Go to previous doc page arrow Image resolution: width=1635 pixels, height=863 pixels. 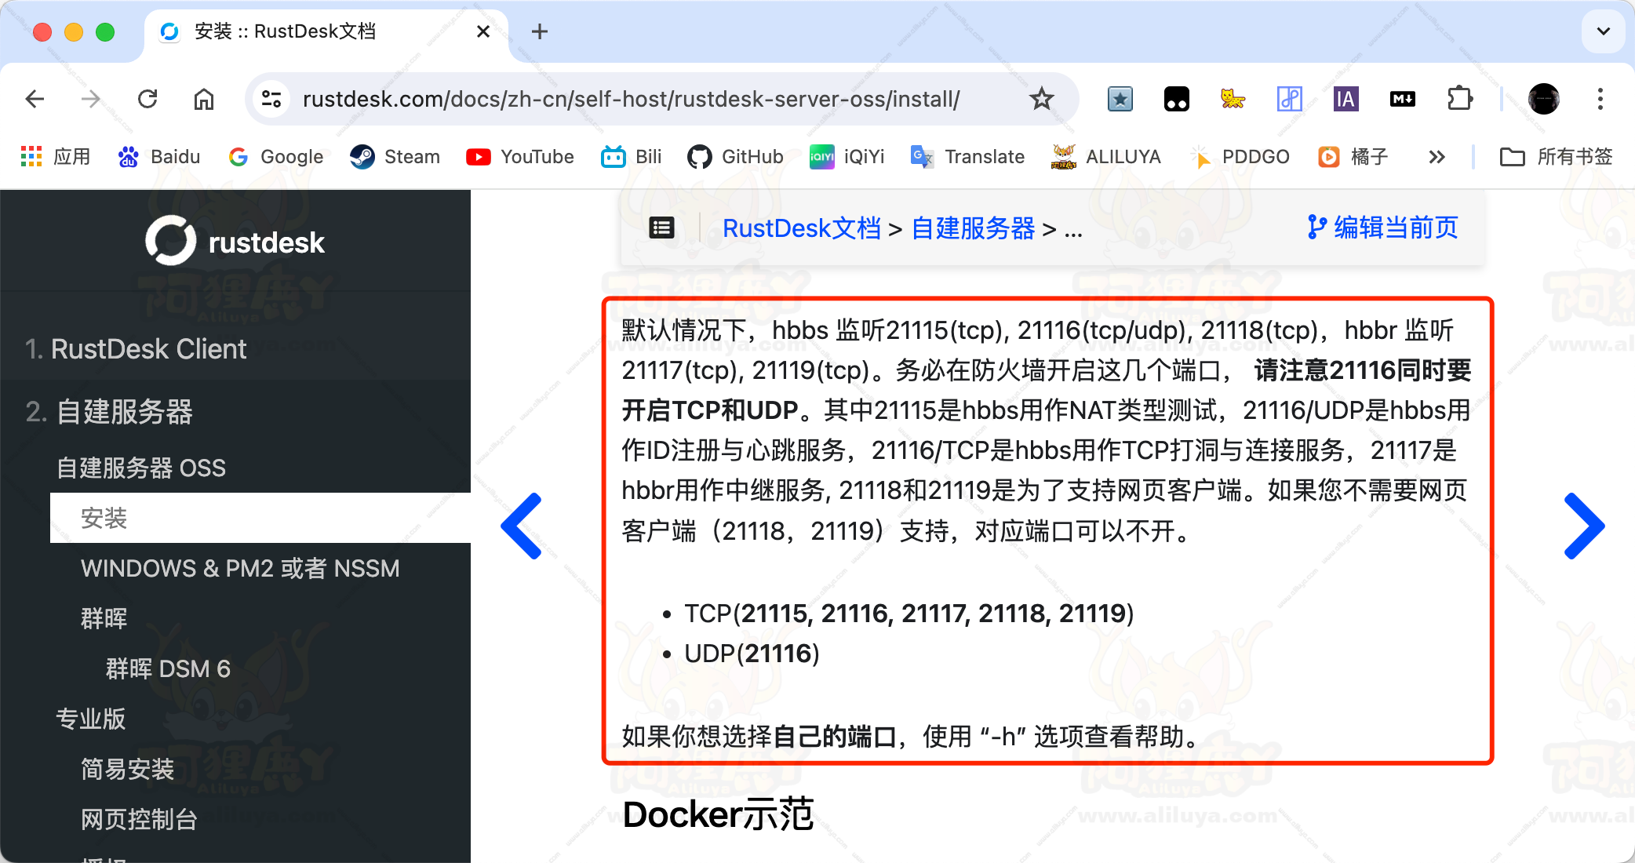(522, 526)
